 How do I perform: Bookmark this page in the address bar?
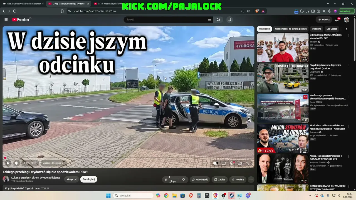pos(62,11)
